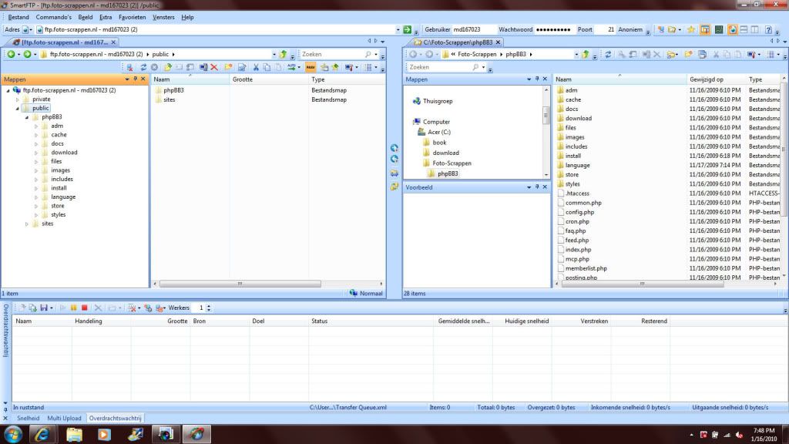Open the FTP path bar dropdown

[274, 54]
